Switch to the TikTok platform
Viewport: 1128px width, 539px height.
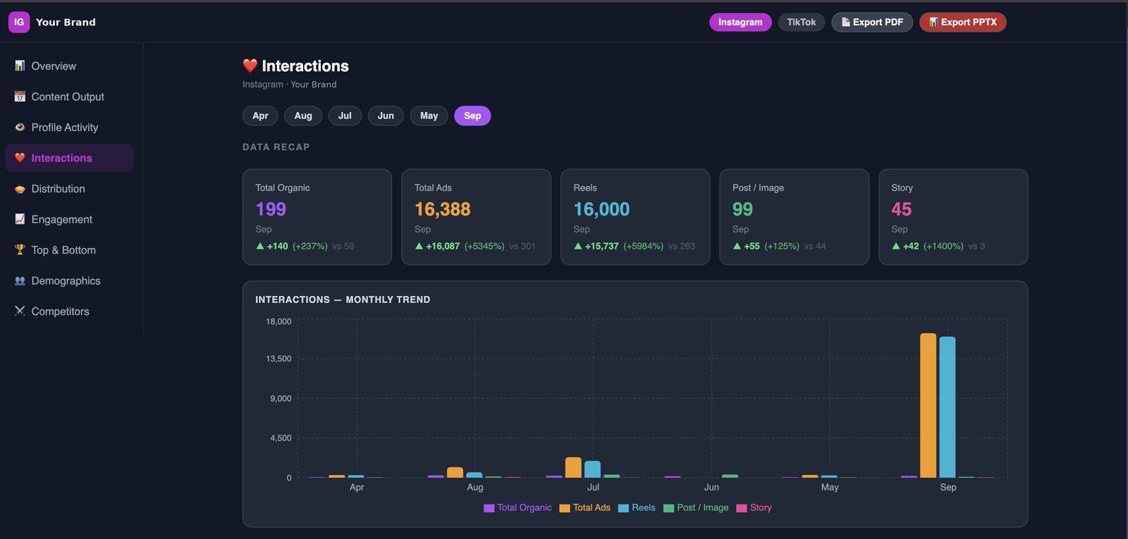point(801,22)
